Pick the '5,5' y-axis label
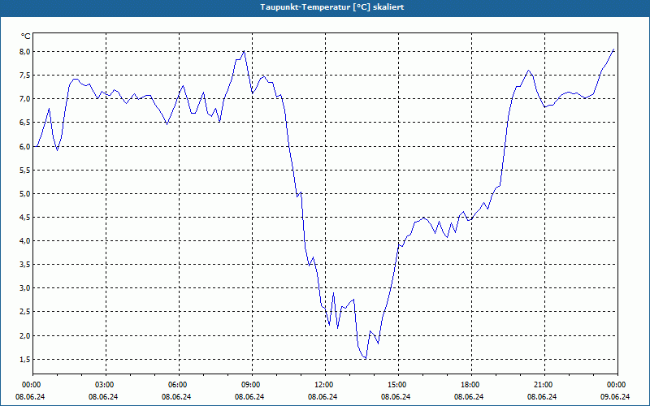The width and height of the screenshot is (650, 406). (25, 171)
